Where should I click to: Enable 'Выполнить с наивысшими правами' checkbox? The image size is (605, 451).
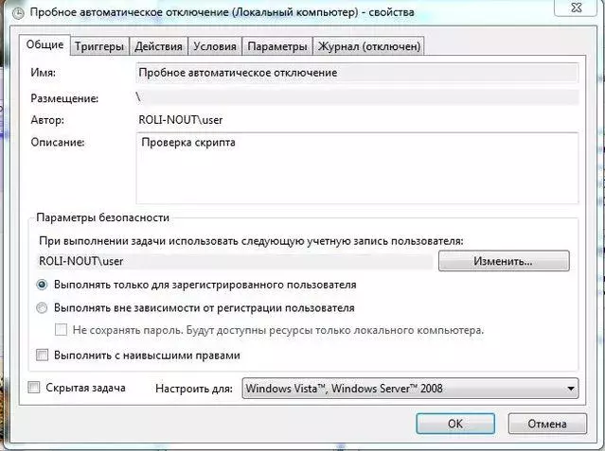point(42,355)
